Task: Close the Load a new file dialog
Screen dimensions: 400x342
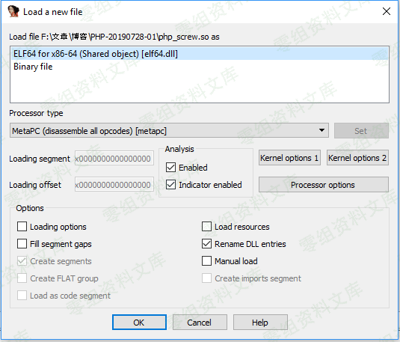Action: tap(387, 11)
